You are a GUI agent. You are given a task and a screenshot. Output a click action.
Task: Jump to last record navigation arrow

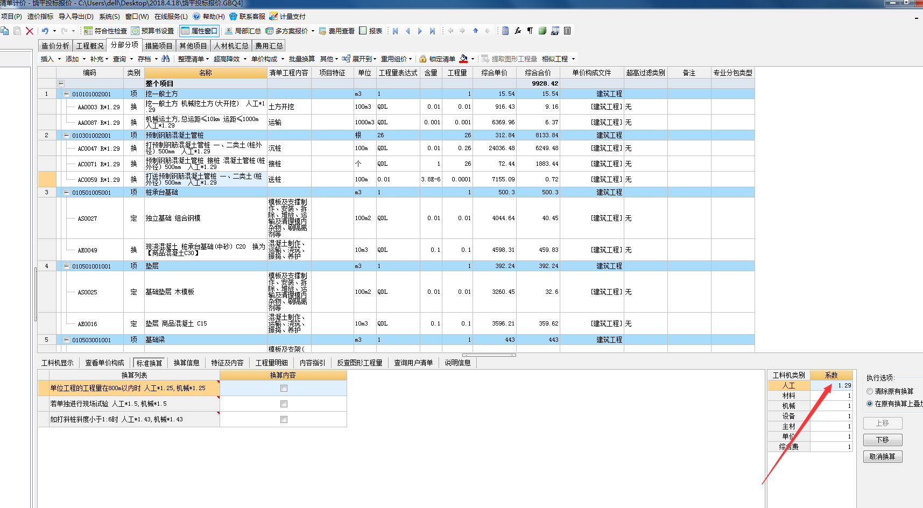point(432,31)
